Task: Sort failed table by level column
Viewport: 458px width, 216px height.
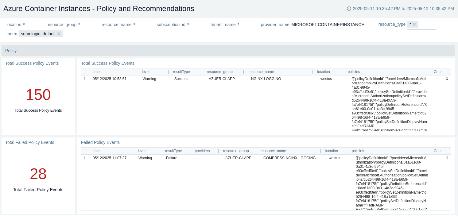Action: pos(142,151)
